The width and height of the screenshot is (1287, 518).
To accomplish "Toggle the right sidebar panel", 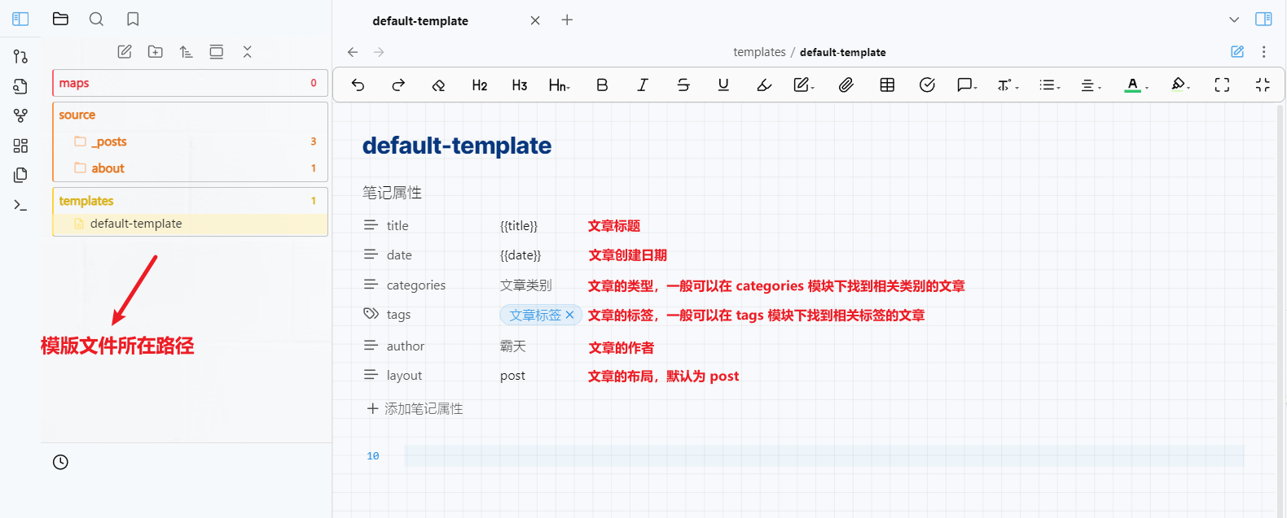I will click(1263, 19).
